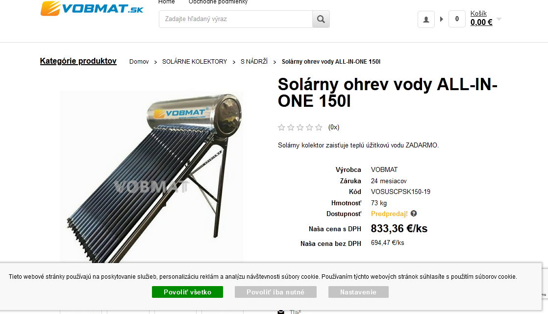Open cookie Nastavenie button

pyautogui.click(x=358, y=292)
